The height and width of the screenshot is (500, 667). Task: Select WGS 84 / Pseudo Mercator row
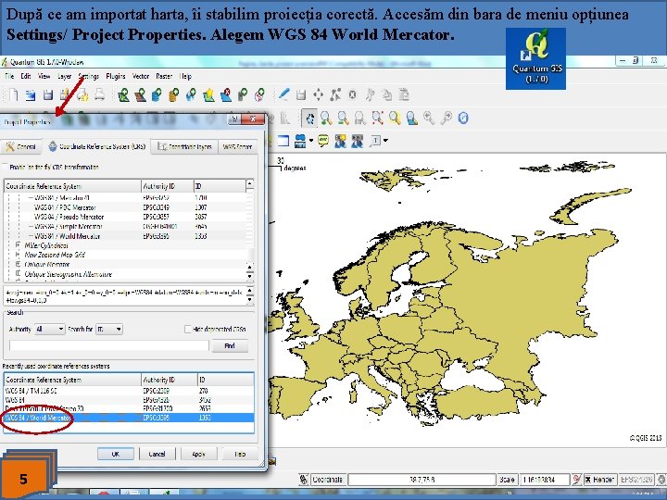coord(126,217)
